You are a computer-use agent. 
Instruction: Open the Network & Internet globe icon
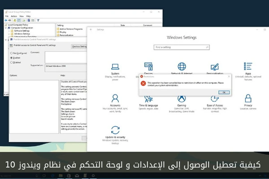pyautogui.click(x=182, y=67)
